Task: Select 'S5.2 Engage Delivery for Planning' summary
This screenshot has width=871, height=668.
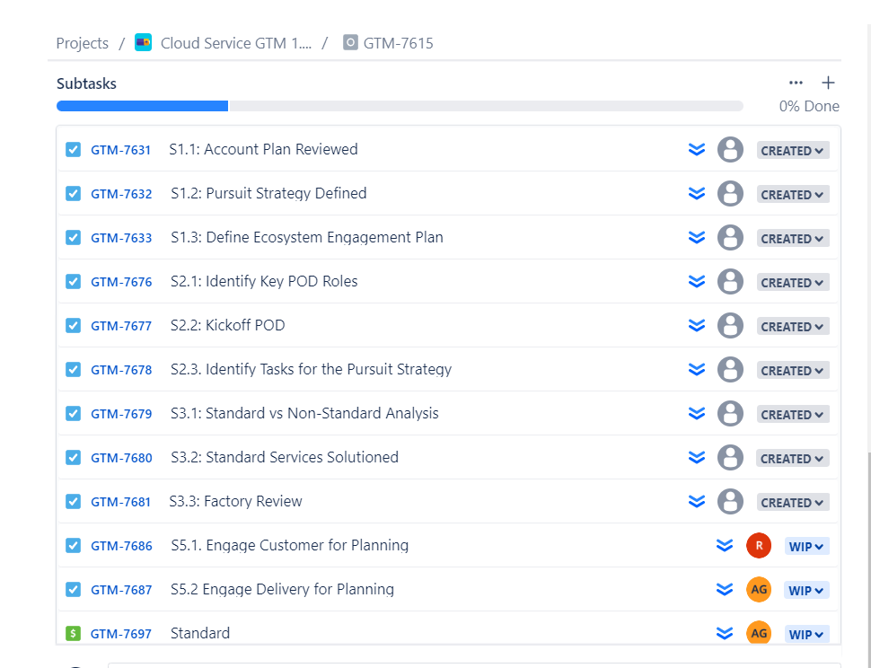Action: pyautogui.click(x=282, y=589)
